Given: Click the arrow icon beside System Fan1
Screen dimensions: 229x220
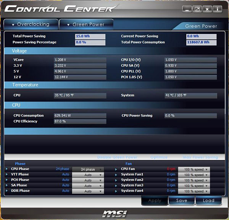Looking at the screenshot, I should click(116, 175).
